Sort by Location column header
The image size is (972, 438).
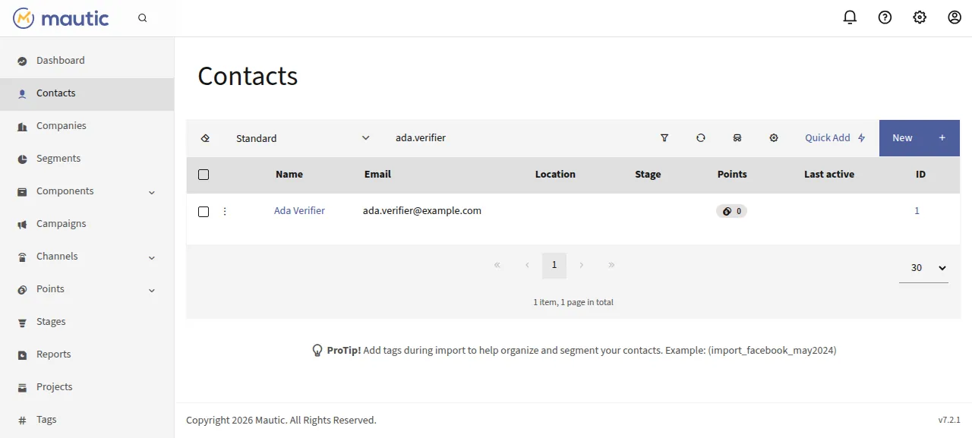(x=555, y=175)
